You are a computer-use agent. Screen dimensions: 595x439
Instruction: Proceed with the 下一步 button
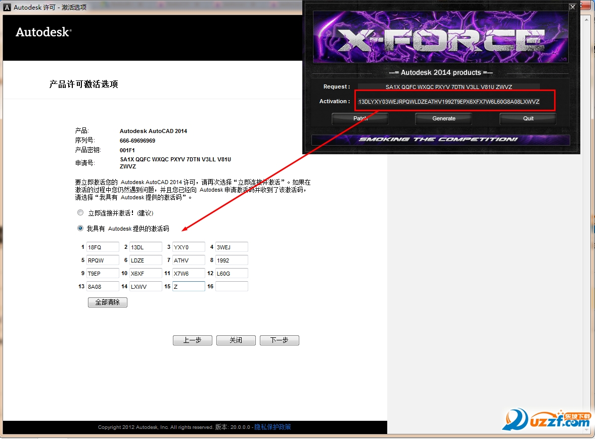(x=279, y=340)
